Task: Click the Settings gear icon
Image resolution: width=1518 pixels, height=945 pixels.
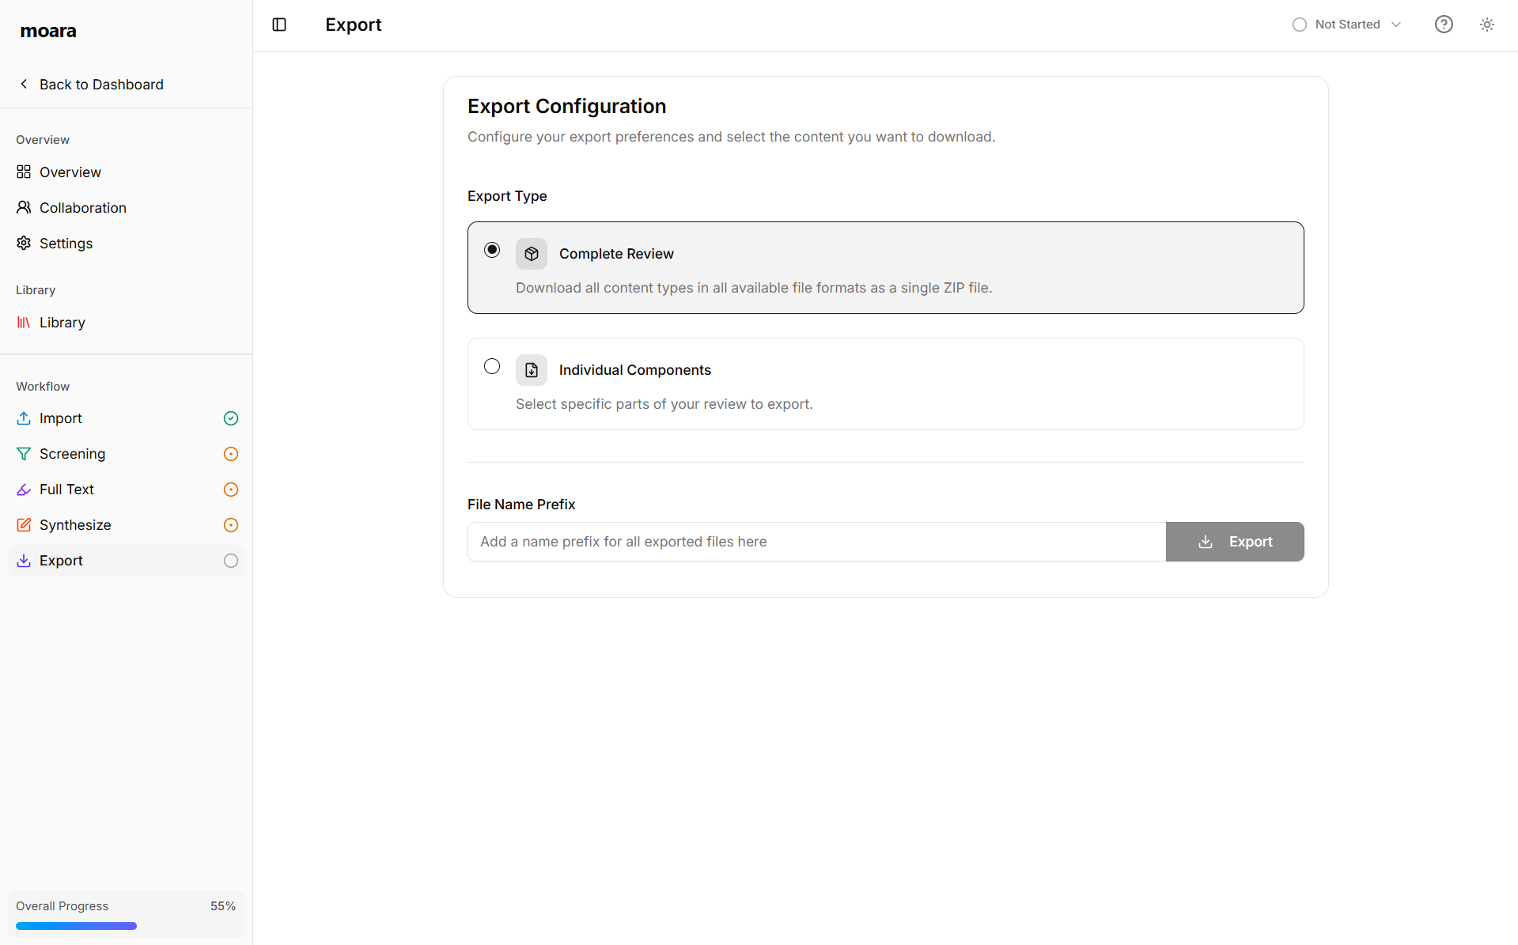Action: (x=23, y=243)
